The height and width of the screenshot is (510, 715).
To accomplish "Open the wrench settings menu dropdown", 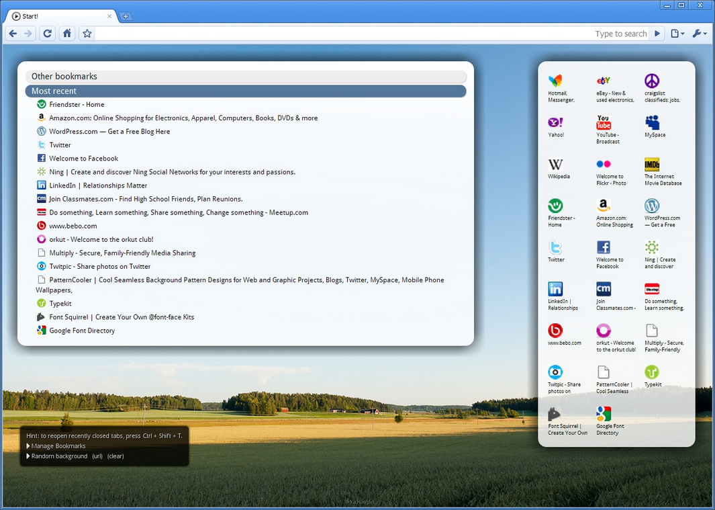I will [700, 34].
